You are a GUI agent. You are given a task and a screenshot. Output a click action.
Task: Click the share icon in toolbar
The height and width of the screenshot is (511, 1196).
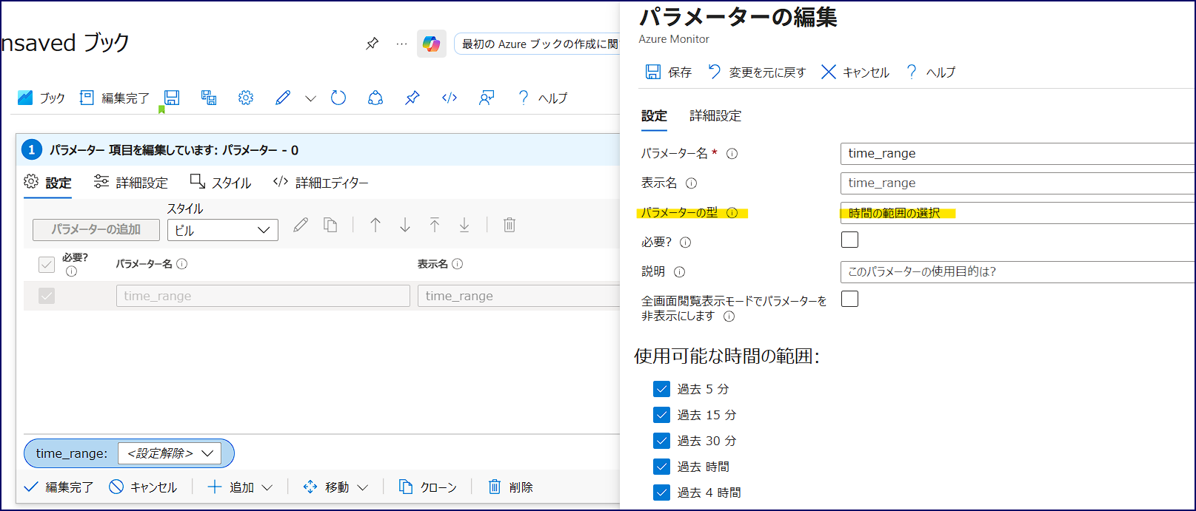tap(375, 98)
